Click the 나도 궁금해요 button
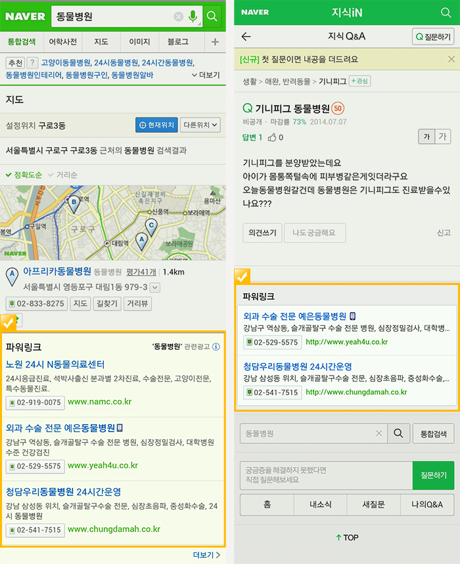This screenshot has height=564, width=460. 315,232
